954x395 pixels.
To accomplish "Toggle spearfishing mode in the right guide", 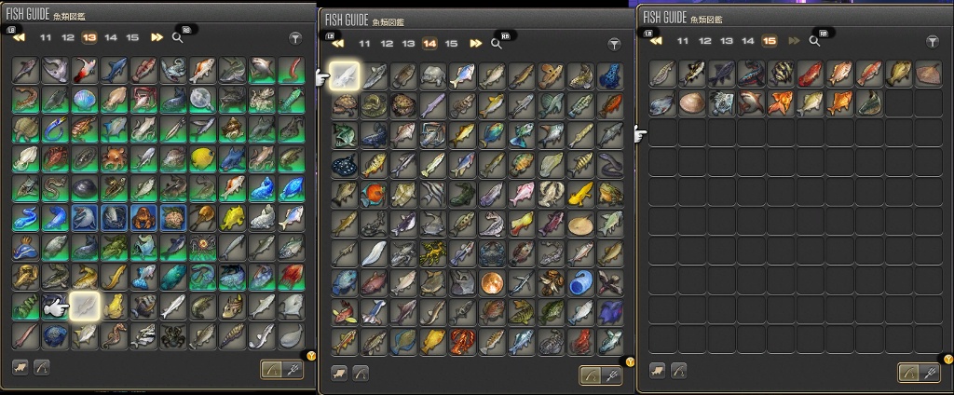I will (x=929, y=372).
